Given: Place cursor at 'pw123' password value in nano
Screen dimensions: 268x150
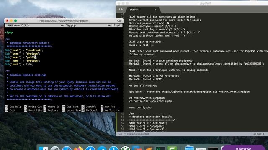Looking at the screenshot, I should (31, 57).
